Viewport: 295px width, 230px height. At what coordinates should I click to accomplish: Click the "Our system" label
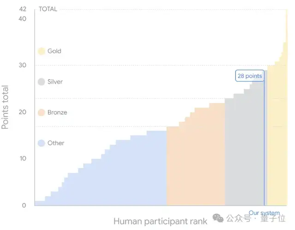tap(264, 213)
